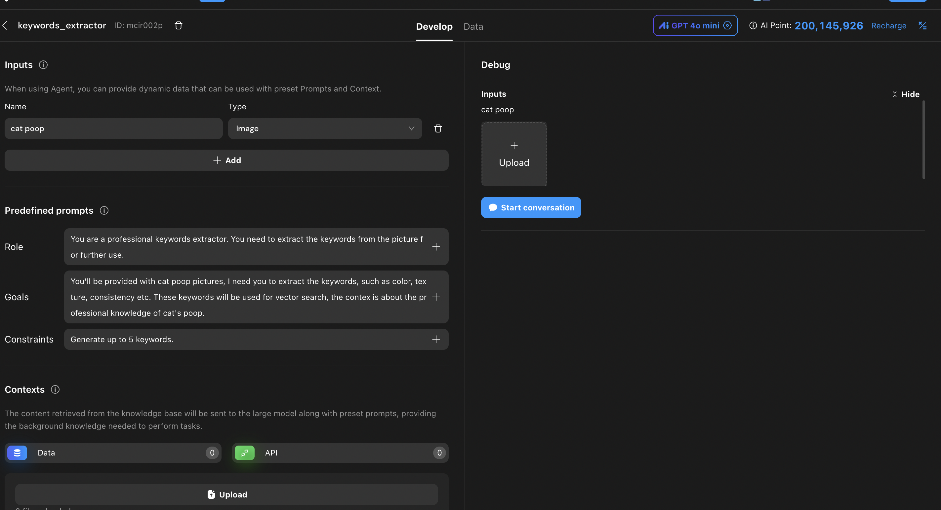This screenshot has height=510, width=941.
Task: Open the Image type dropdown
Action: tap(325, 128)
